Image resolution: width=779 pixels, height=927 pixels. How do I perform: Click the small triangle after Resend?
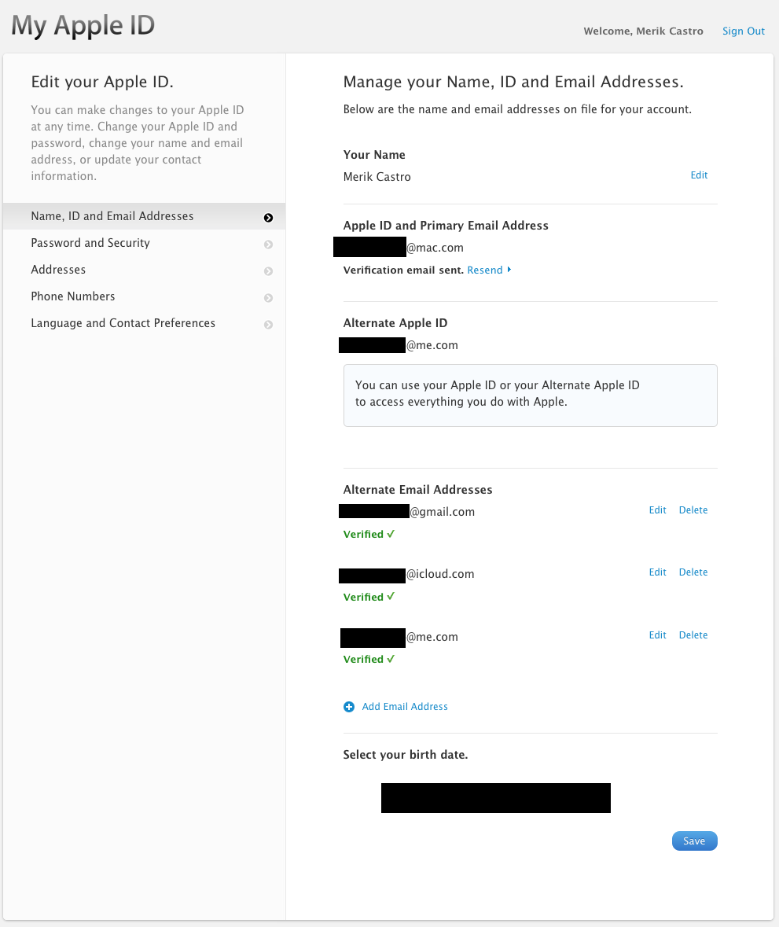point(509,270)
